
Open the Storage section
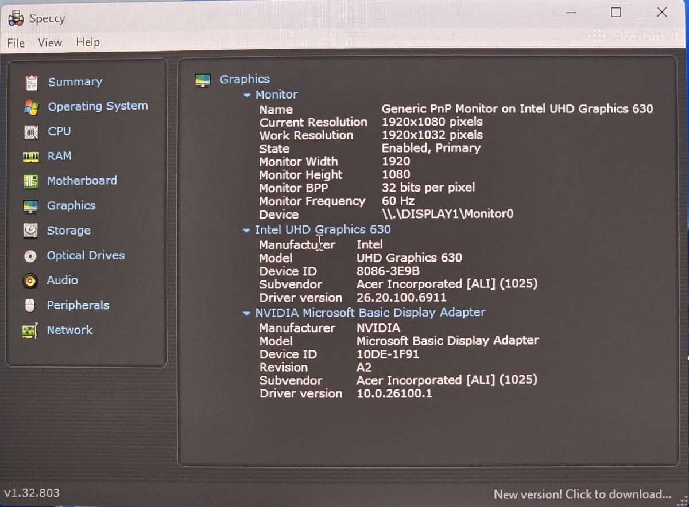[x=69, y=231]
